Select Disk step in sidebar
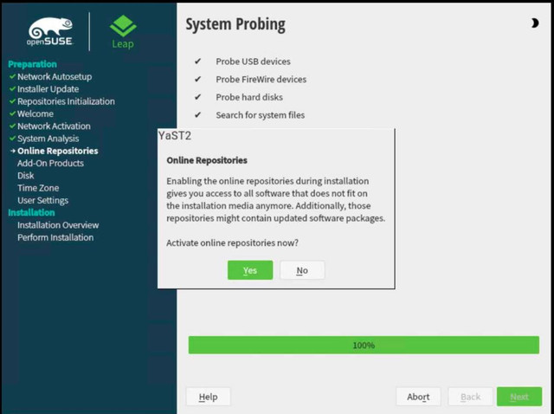The image size is (554, 414). pos(26,176)
